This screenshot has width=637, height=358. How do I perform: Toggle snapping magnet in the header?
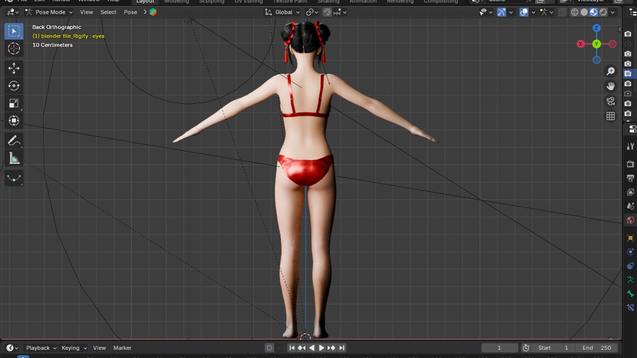click(x=327, y=12)
